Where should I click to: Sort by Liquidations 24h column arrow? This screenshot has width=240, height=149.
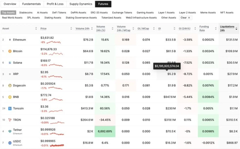point(236,29)
